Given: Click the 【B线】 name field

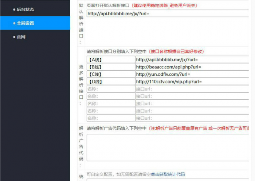Looking at the screenshot, I should click(110, 67).
